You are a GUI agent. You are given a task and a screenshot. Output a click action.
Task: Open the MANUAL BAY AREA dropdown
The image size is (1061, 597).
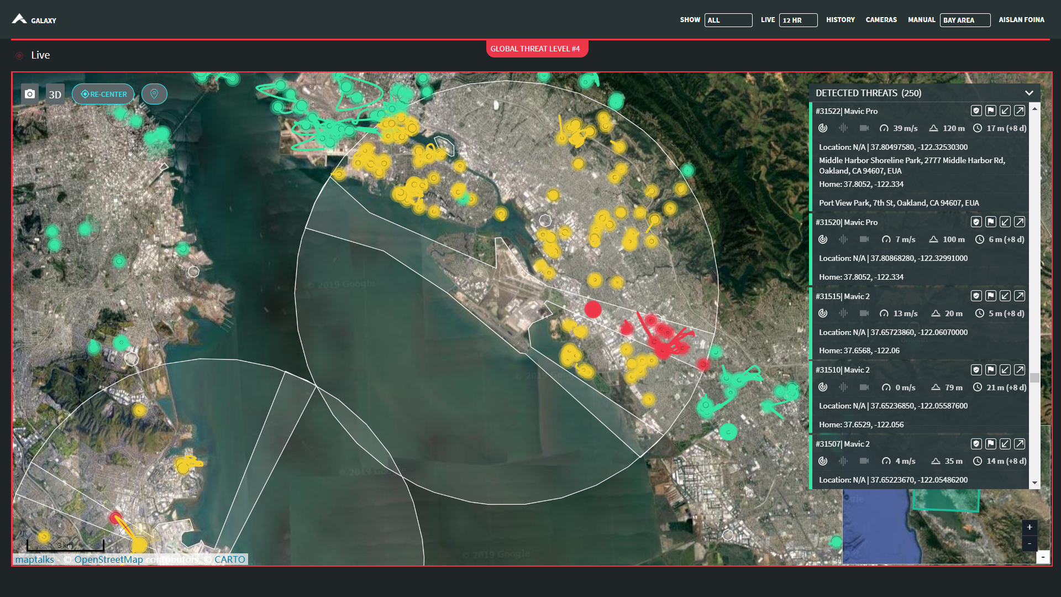tap(965, 20)
